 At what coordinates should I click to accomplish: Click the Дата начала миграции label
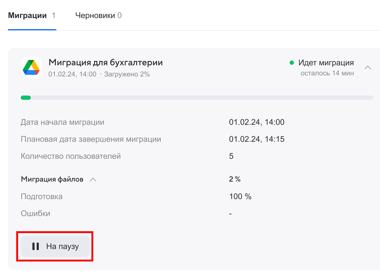pos(62,122)
